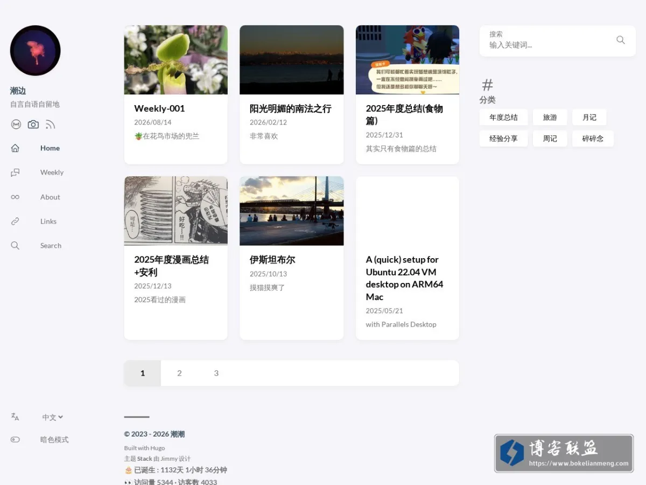The width and height of the screenshot is (646, 485).
Task: Select pagination page 1
Action: [143, 373]
